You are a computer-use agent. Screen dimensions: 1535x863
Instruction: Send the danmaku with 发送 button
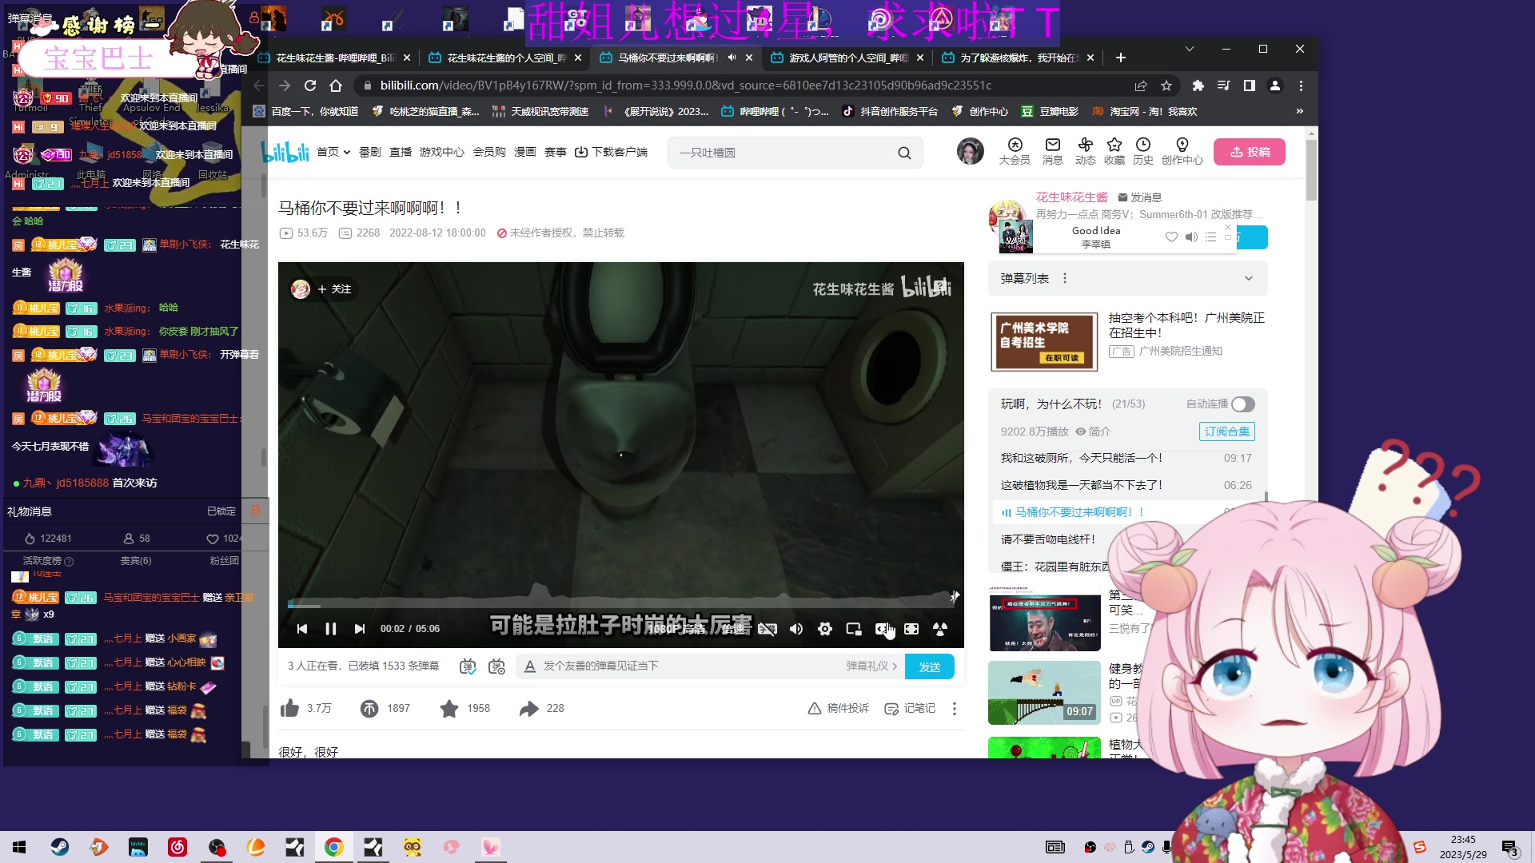(x=930, y=666)
